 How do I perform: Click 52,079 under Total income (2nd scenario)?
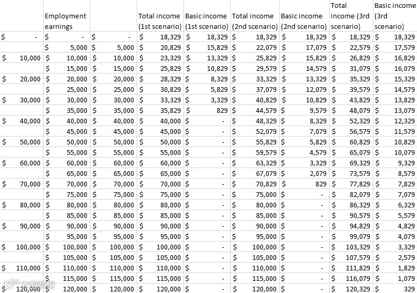(266, 131)
